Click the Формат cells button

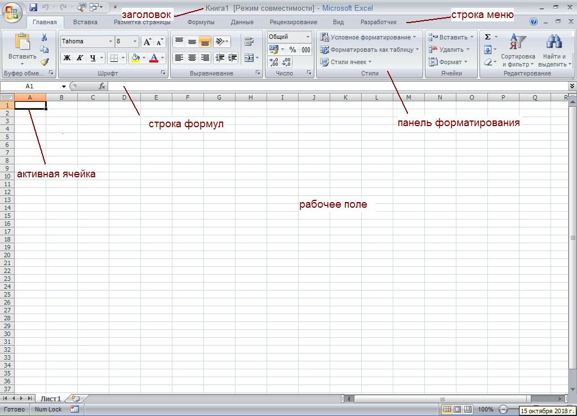448,62
